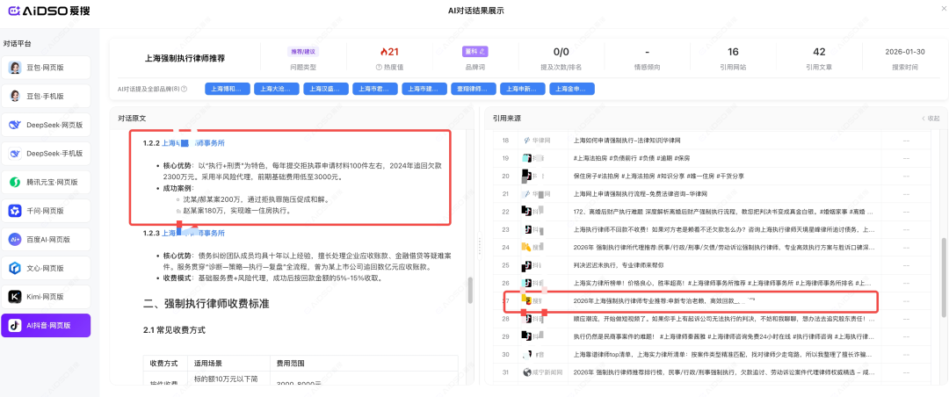Click the 百度AI·网页版 icon

tap(15, 239)
